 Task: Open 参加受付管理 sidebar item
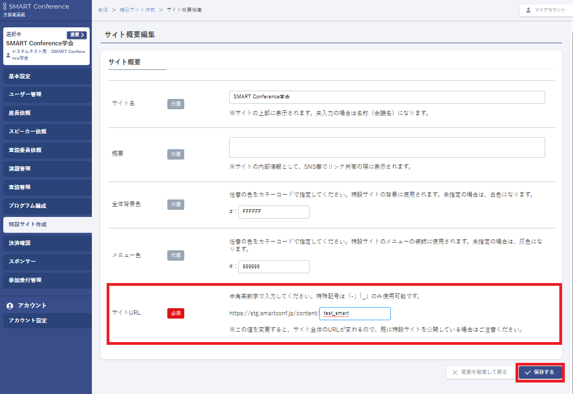(x=46, y=280)
